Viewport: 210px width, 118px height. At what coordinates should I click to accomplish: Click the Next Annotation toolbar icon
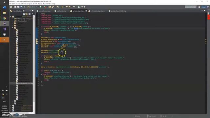coord(58,7)
